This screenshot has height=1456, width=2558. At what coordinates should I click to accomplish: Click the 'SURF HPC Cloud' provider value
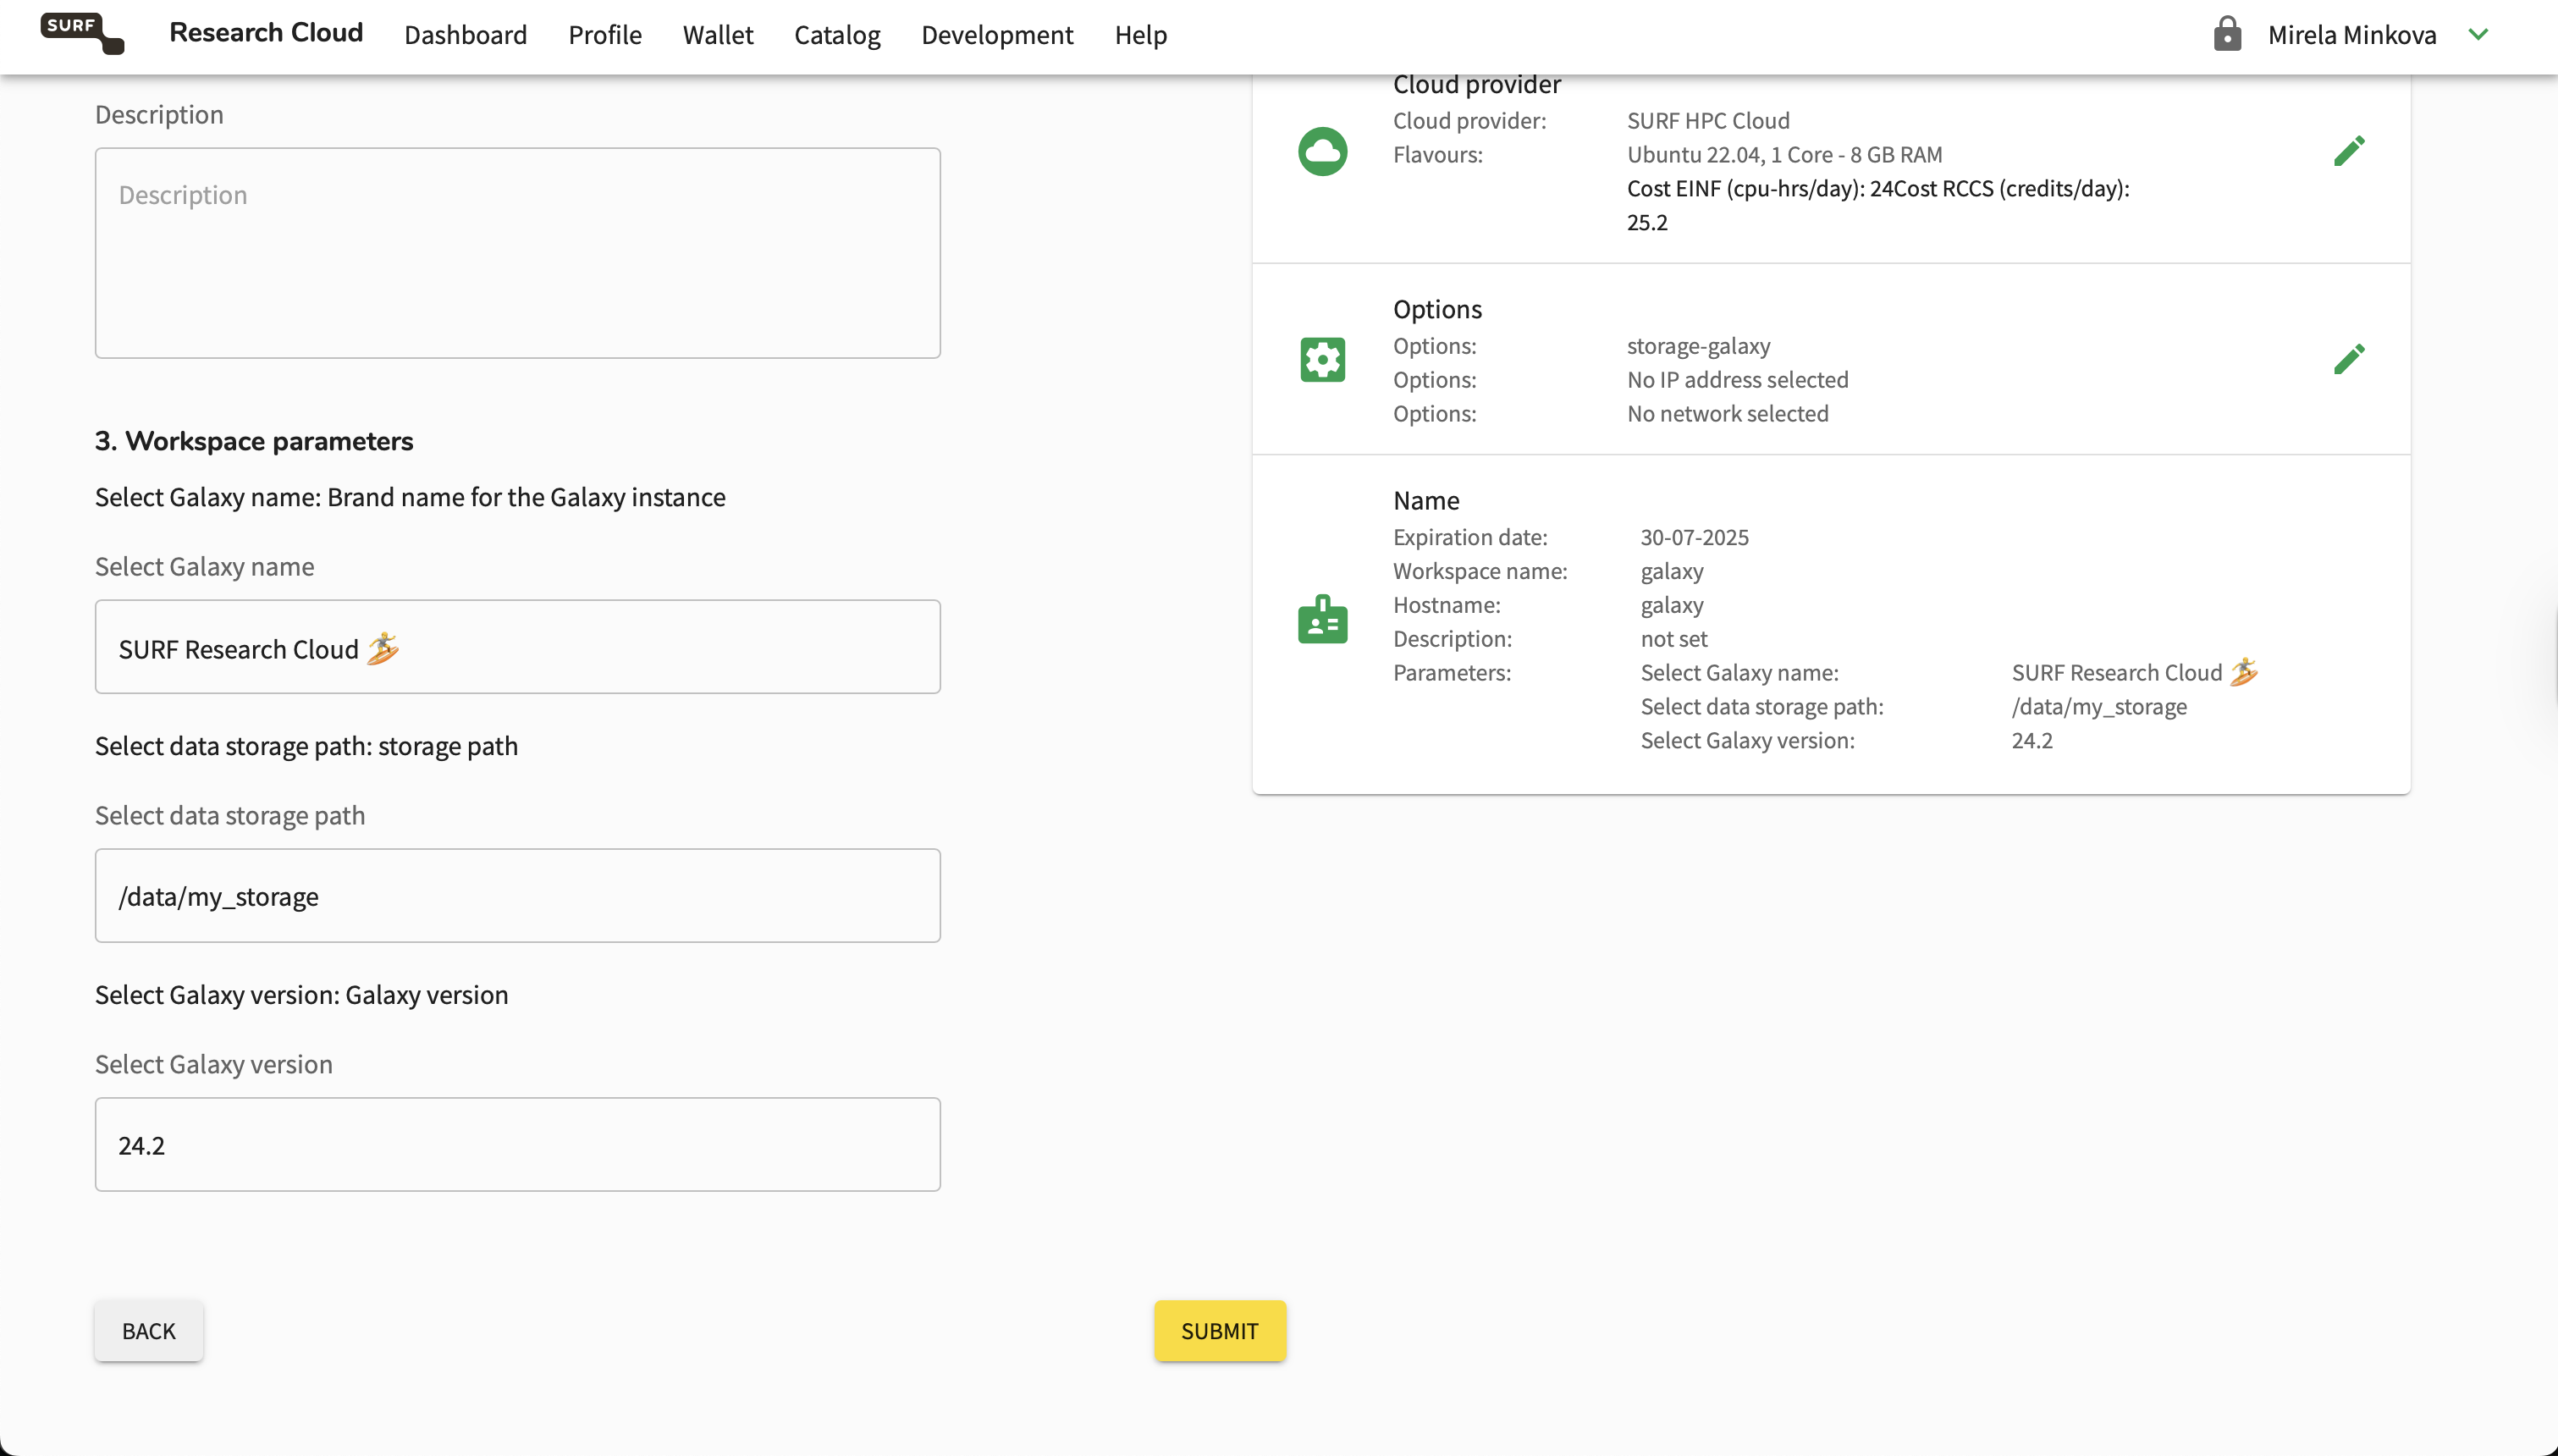[x=1708, y=120]
